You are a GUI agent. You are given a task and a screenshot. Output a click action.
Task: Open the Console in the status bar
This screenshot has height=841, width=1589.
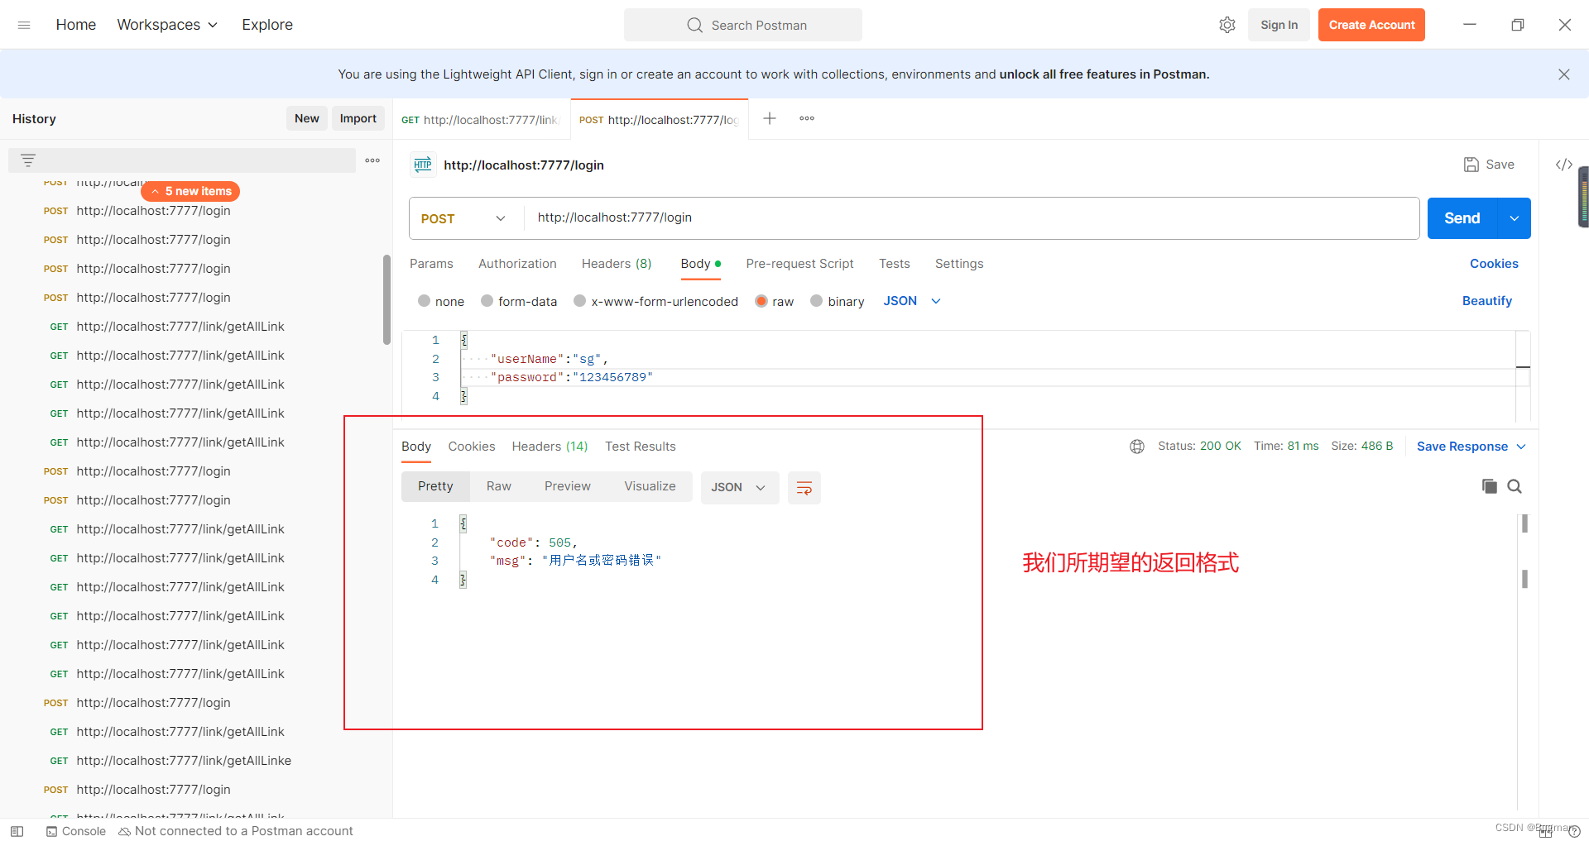click(76, 831)
